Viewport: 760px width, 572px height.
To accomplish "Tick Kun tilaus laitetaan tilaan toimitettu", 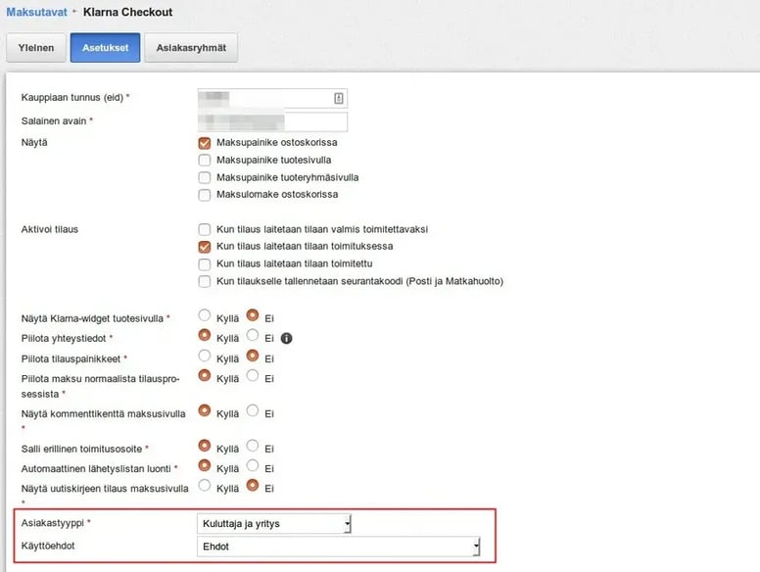I will click(x=205, y=264).
